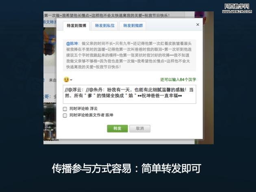The image size is (256, 192).
Task: Click inside the repost comment text box
Action: [130, 94]
